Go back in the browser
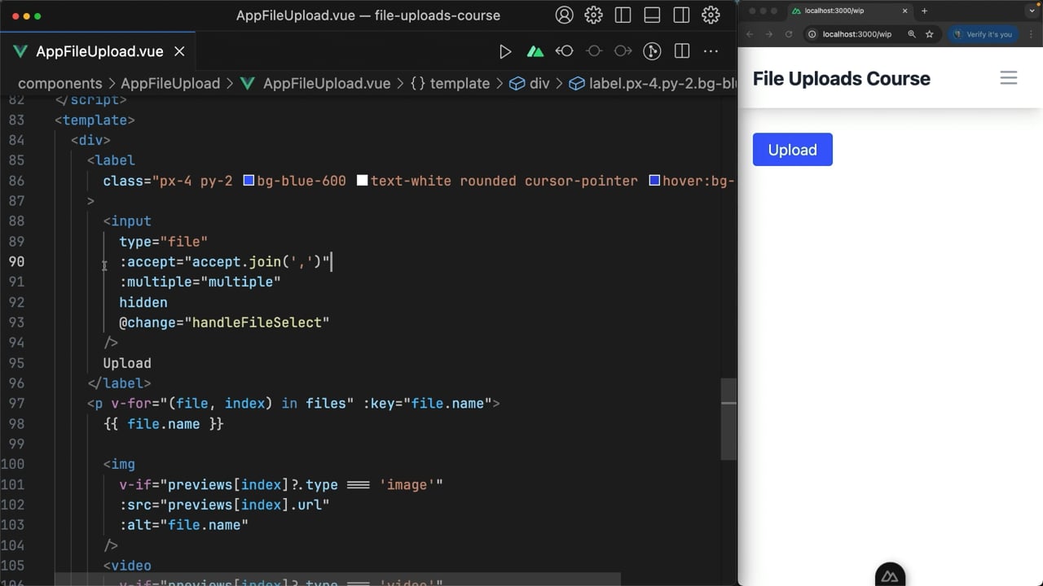The width and height of the screenshot is (1043, 586). tap(750, 34)
